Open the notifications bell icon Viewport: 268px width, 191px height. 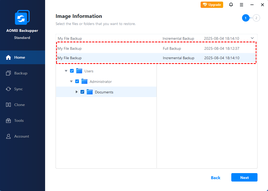(x=231, y=5)
